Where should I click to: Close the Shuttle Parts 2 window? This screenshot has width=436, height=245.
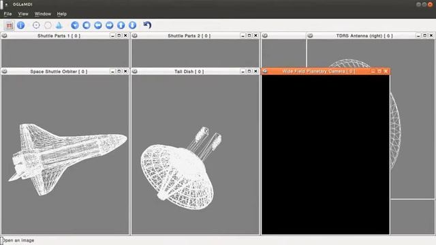click(x=255, y=35)
